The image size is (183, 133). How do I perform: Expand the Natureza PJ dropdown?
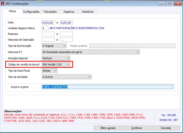(91, 52)
